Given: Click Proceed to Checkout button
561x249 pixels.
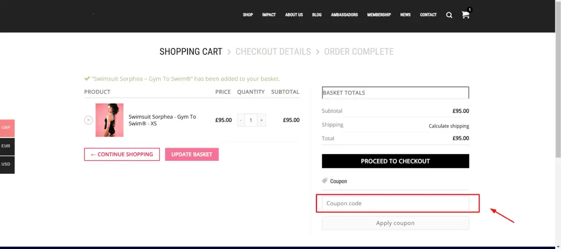Looking at the screenshot, I should [395, 161].
